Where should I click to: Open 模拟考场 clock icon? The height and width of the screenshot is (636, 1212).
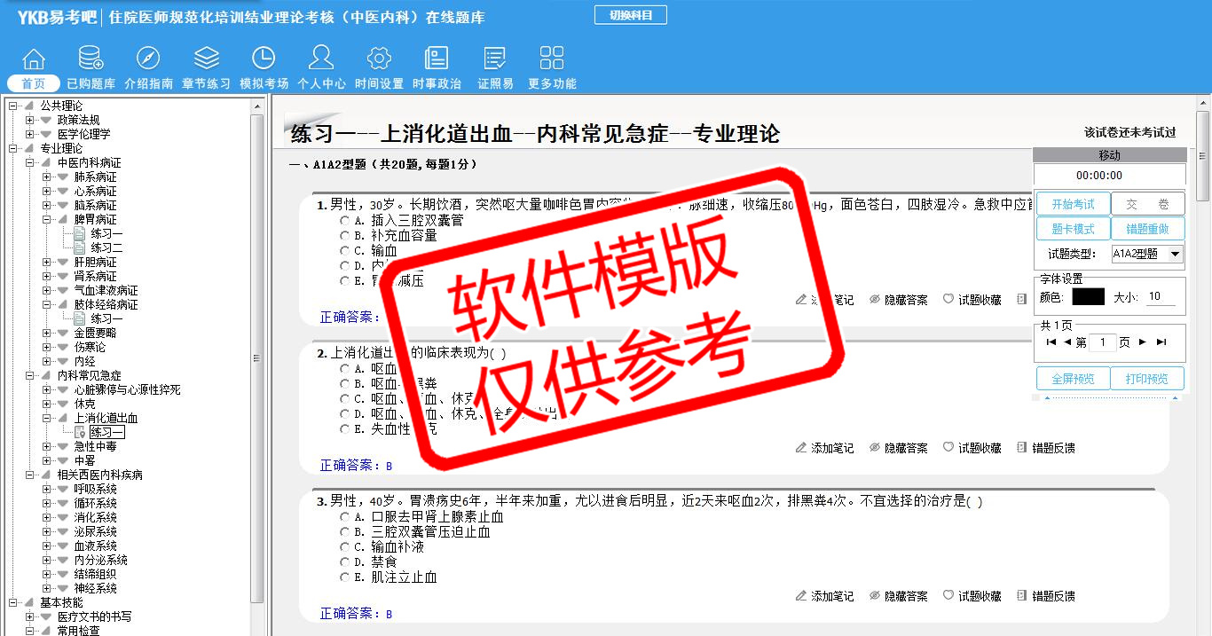[264, 59]
